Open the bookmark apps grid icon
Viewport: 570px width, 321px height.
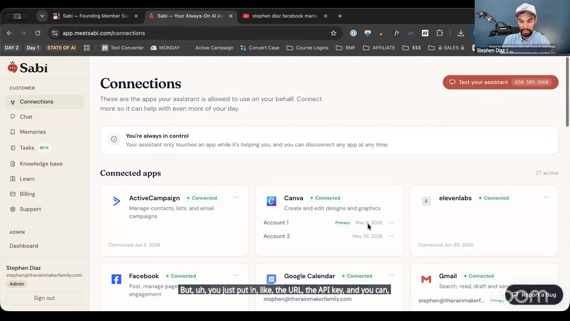point(87,48)
